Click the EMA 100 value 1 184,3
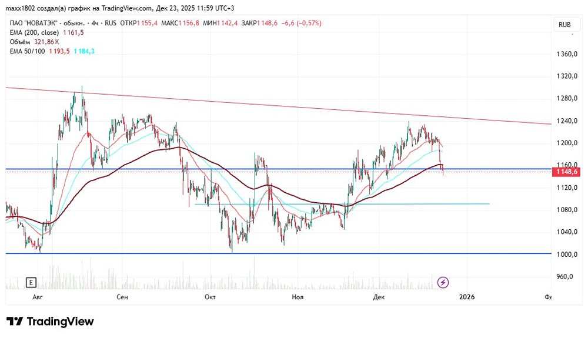 (x=84, y=51)
